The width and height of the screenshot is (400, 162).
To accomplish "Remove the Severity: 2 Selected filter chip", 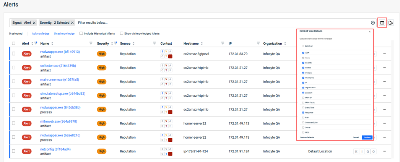I will tap(72, 23).
